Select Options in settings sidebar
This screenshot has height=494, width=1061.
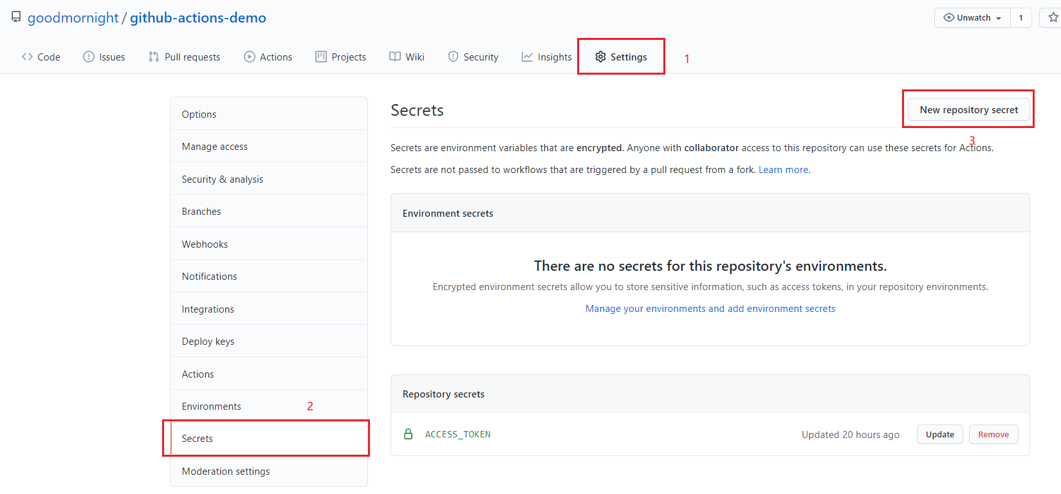coord(269,114)
